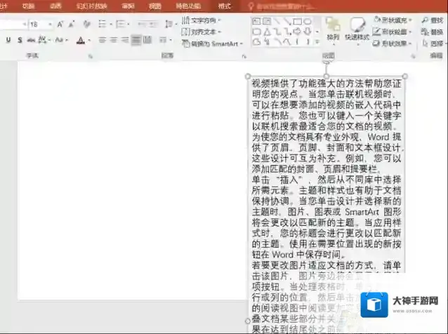Select the rectangle shape in shapes gallery
Viewport: 448px width, 334px height.
point(297,21)
